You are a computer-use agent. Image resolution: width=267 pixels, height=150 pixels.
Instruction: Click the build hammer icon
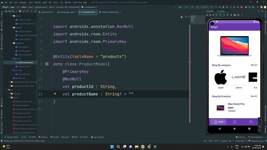174,7
